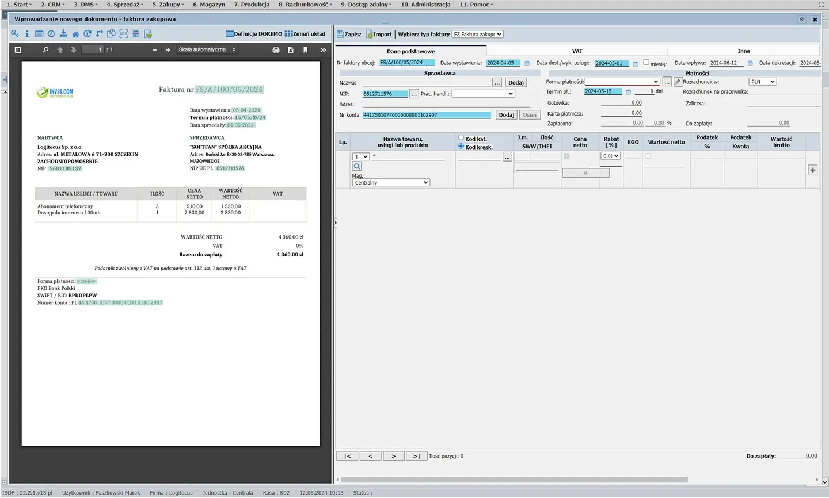Open calendar for Data wystawienia
The width and height of the screenshot is (829, 498).
tap(527, 63)
